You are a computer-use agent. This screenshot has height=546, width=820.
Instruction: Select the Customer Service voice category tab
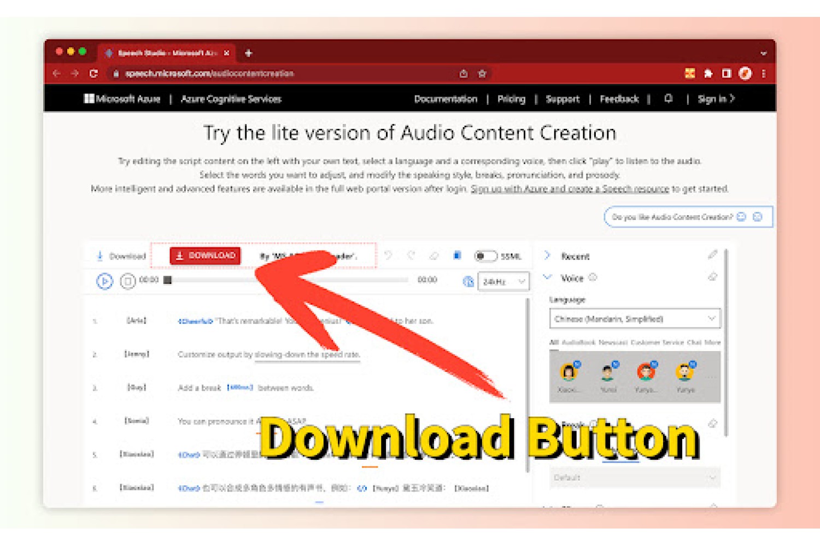pyautogui.click(x=657, y=342)
